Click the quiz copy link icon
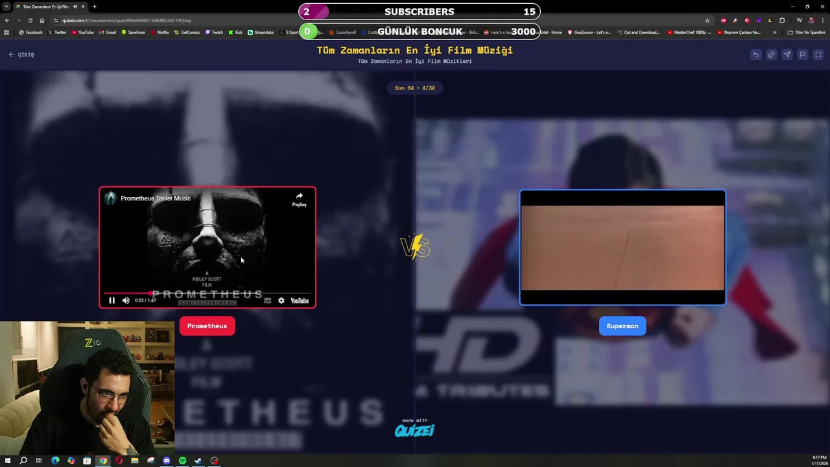 coord(771,54)
